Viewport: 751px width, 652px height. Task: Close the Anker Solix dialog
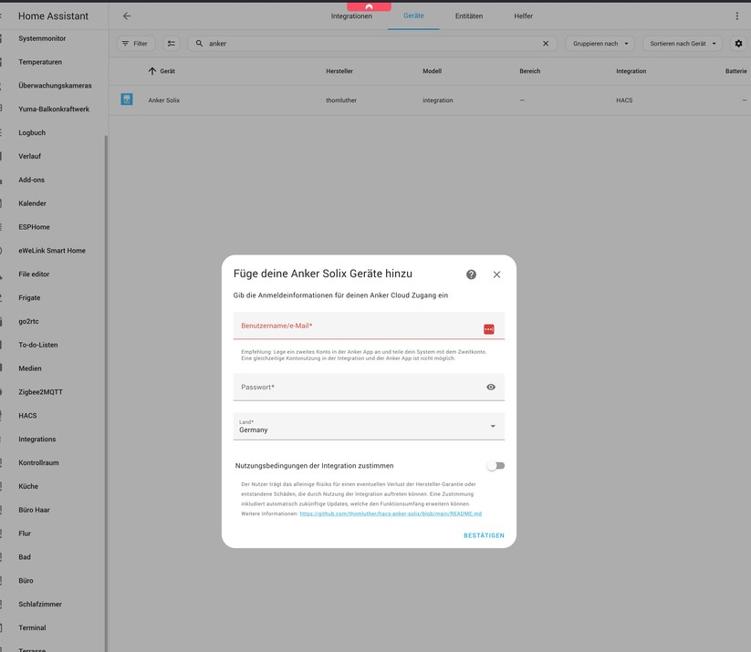pyautogui.click(x=496, y=274)
